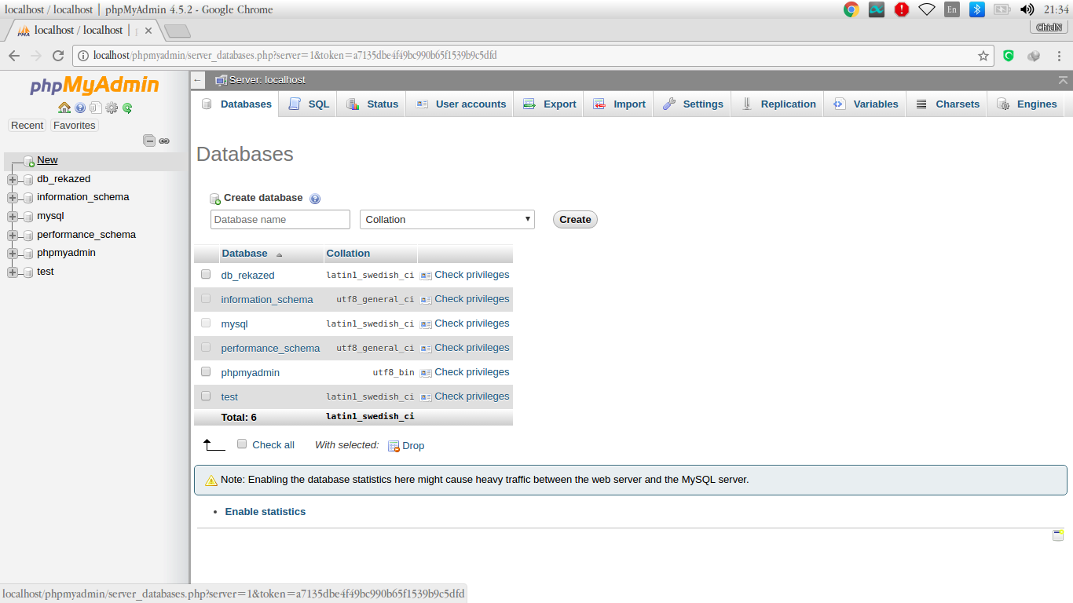The height and width of the screenshot is (603, 1073).
Task: Open the User accounts tab
Action: 460,104
